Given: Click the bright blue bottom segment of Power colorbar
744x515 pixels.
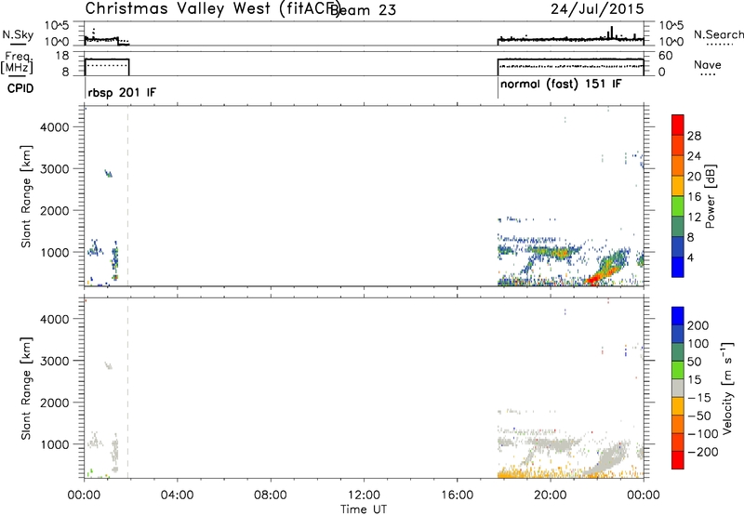Looking at the screenshot, I should [678, 267].
